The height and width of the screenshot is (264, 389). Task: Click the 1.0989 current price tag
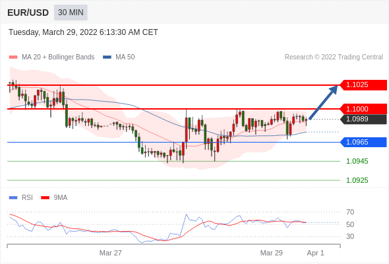(363, 119)
